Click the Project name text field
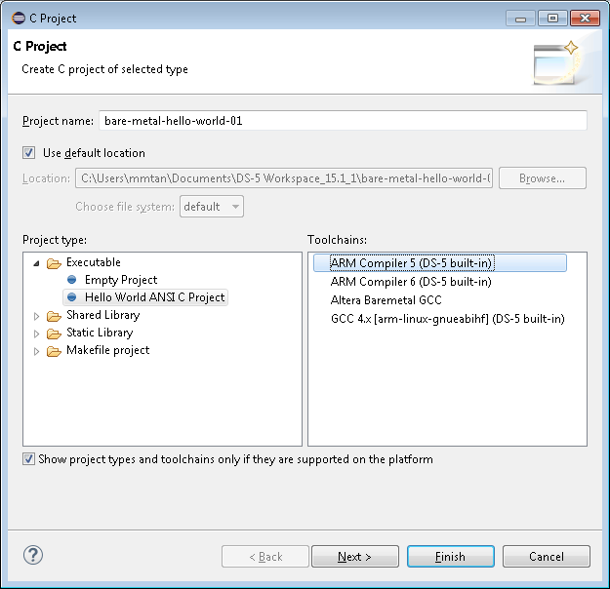 point(342,121)
